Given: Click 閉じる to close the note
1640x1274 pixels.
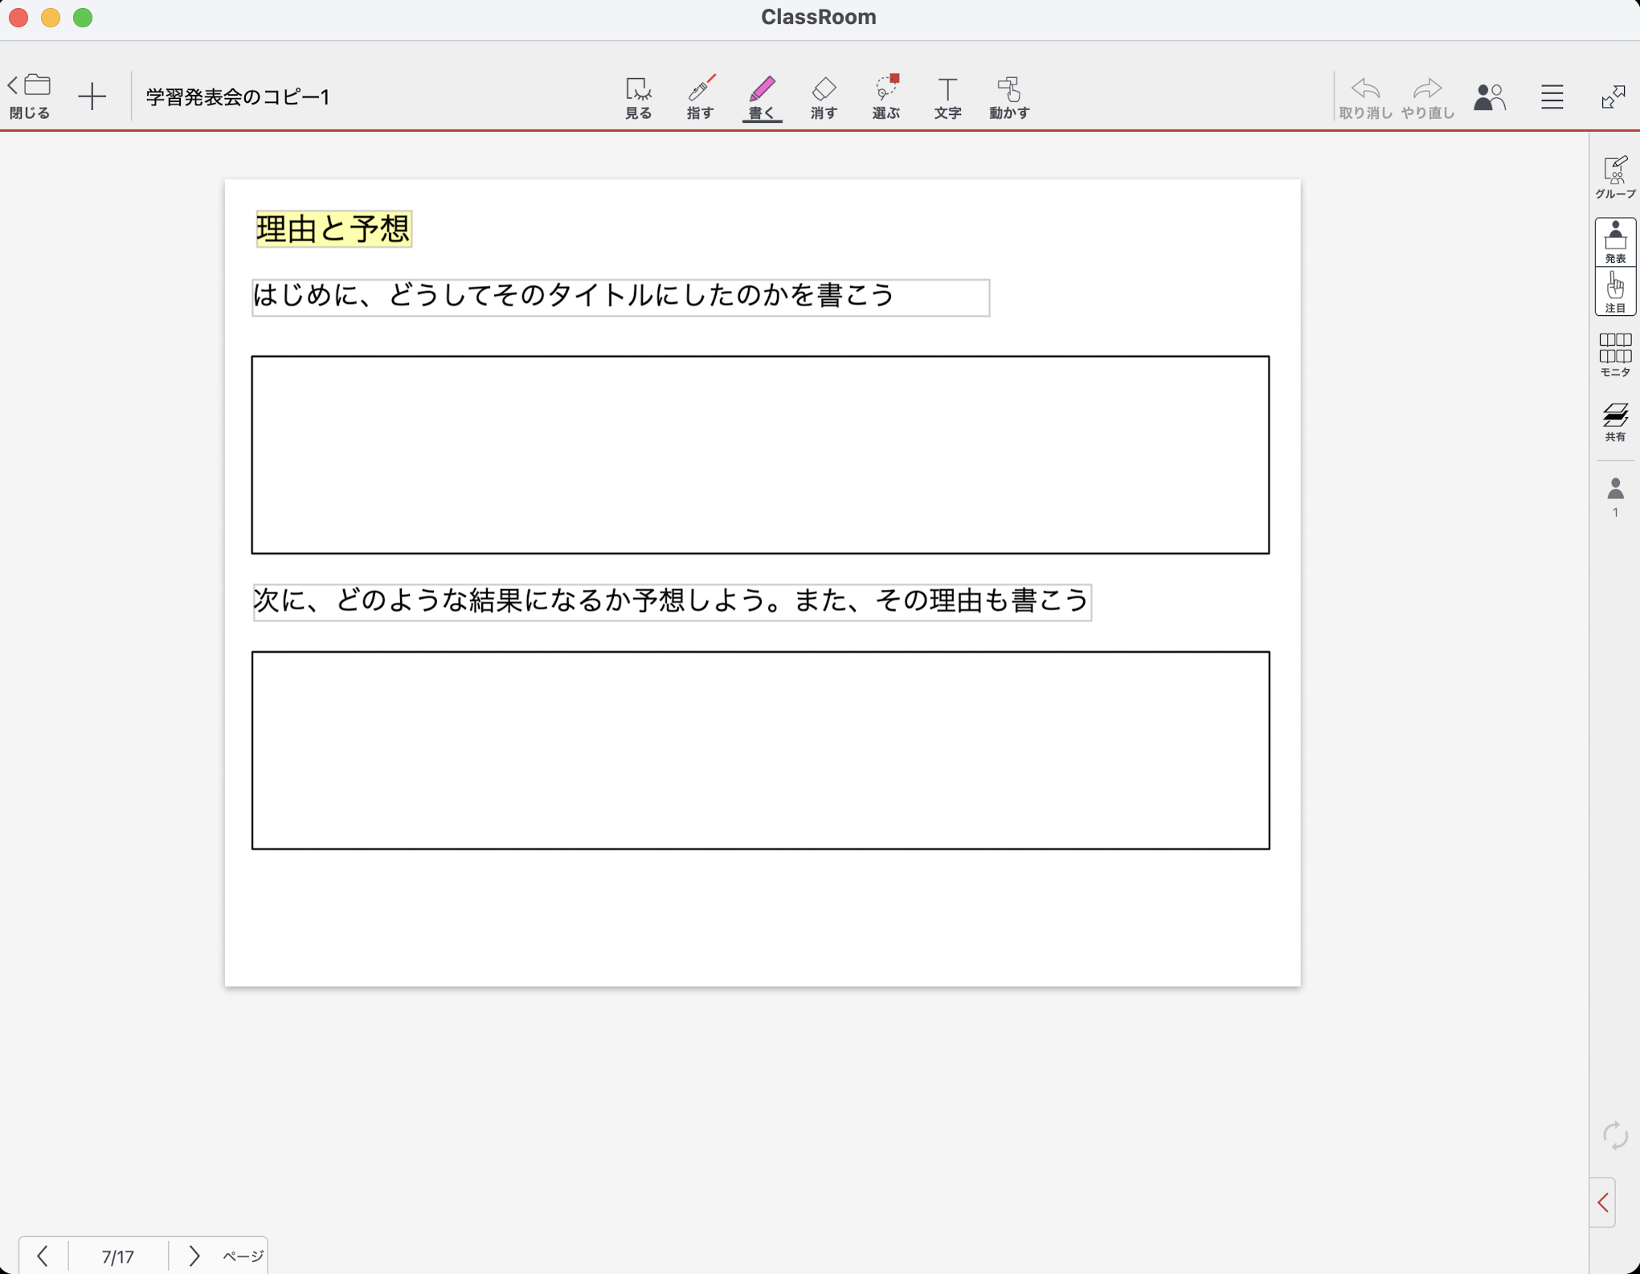Looking at the screenshot, I should tap(31, 97).
